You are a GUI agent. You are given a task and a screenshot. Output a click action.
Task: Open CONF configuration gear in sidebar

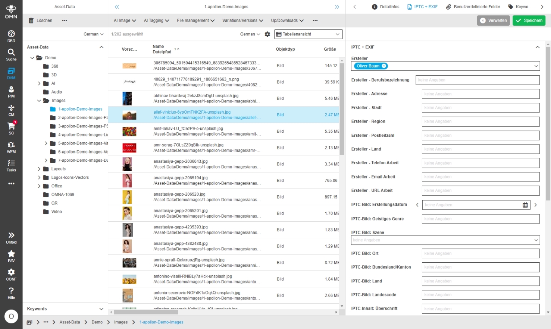coord(11,274)
